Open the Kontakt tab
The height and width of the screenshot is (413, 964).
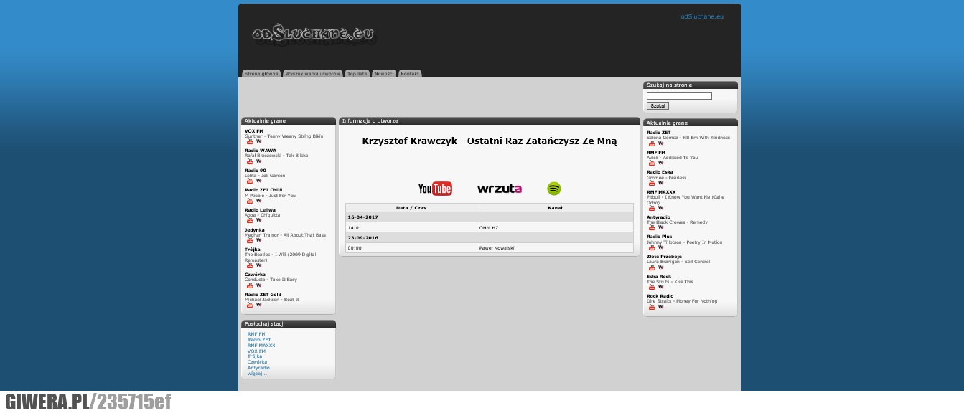pos(410,74)
